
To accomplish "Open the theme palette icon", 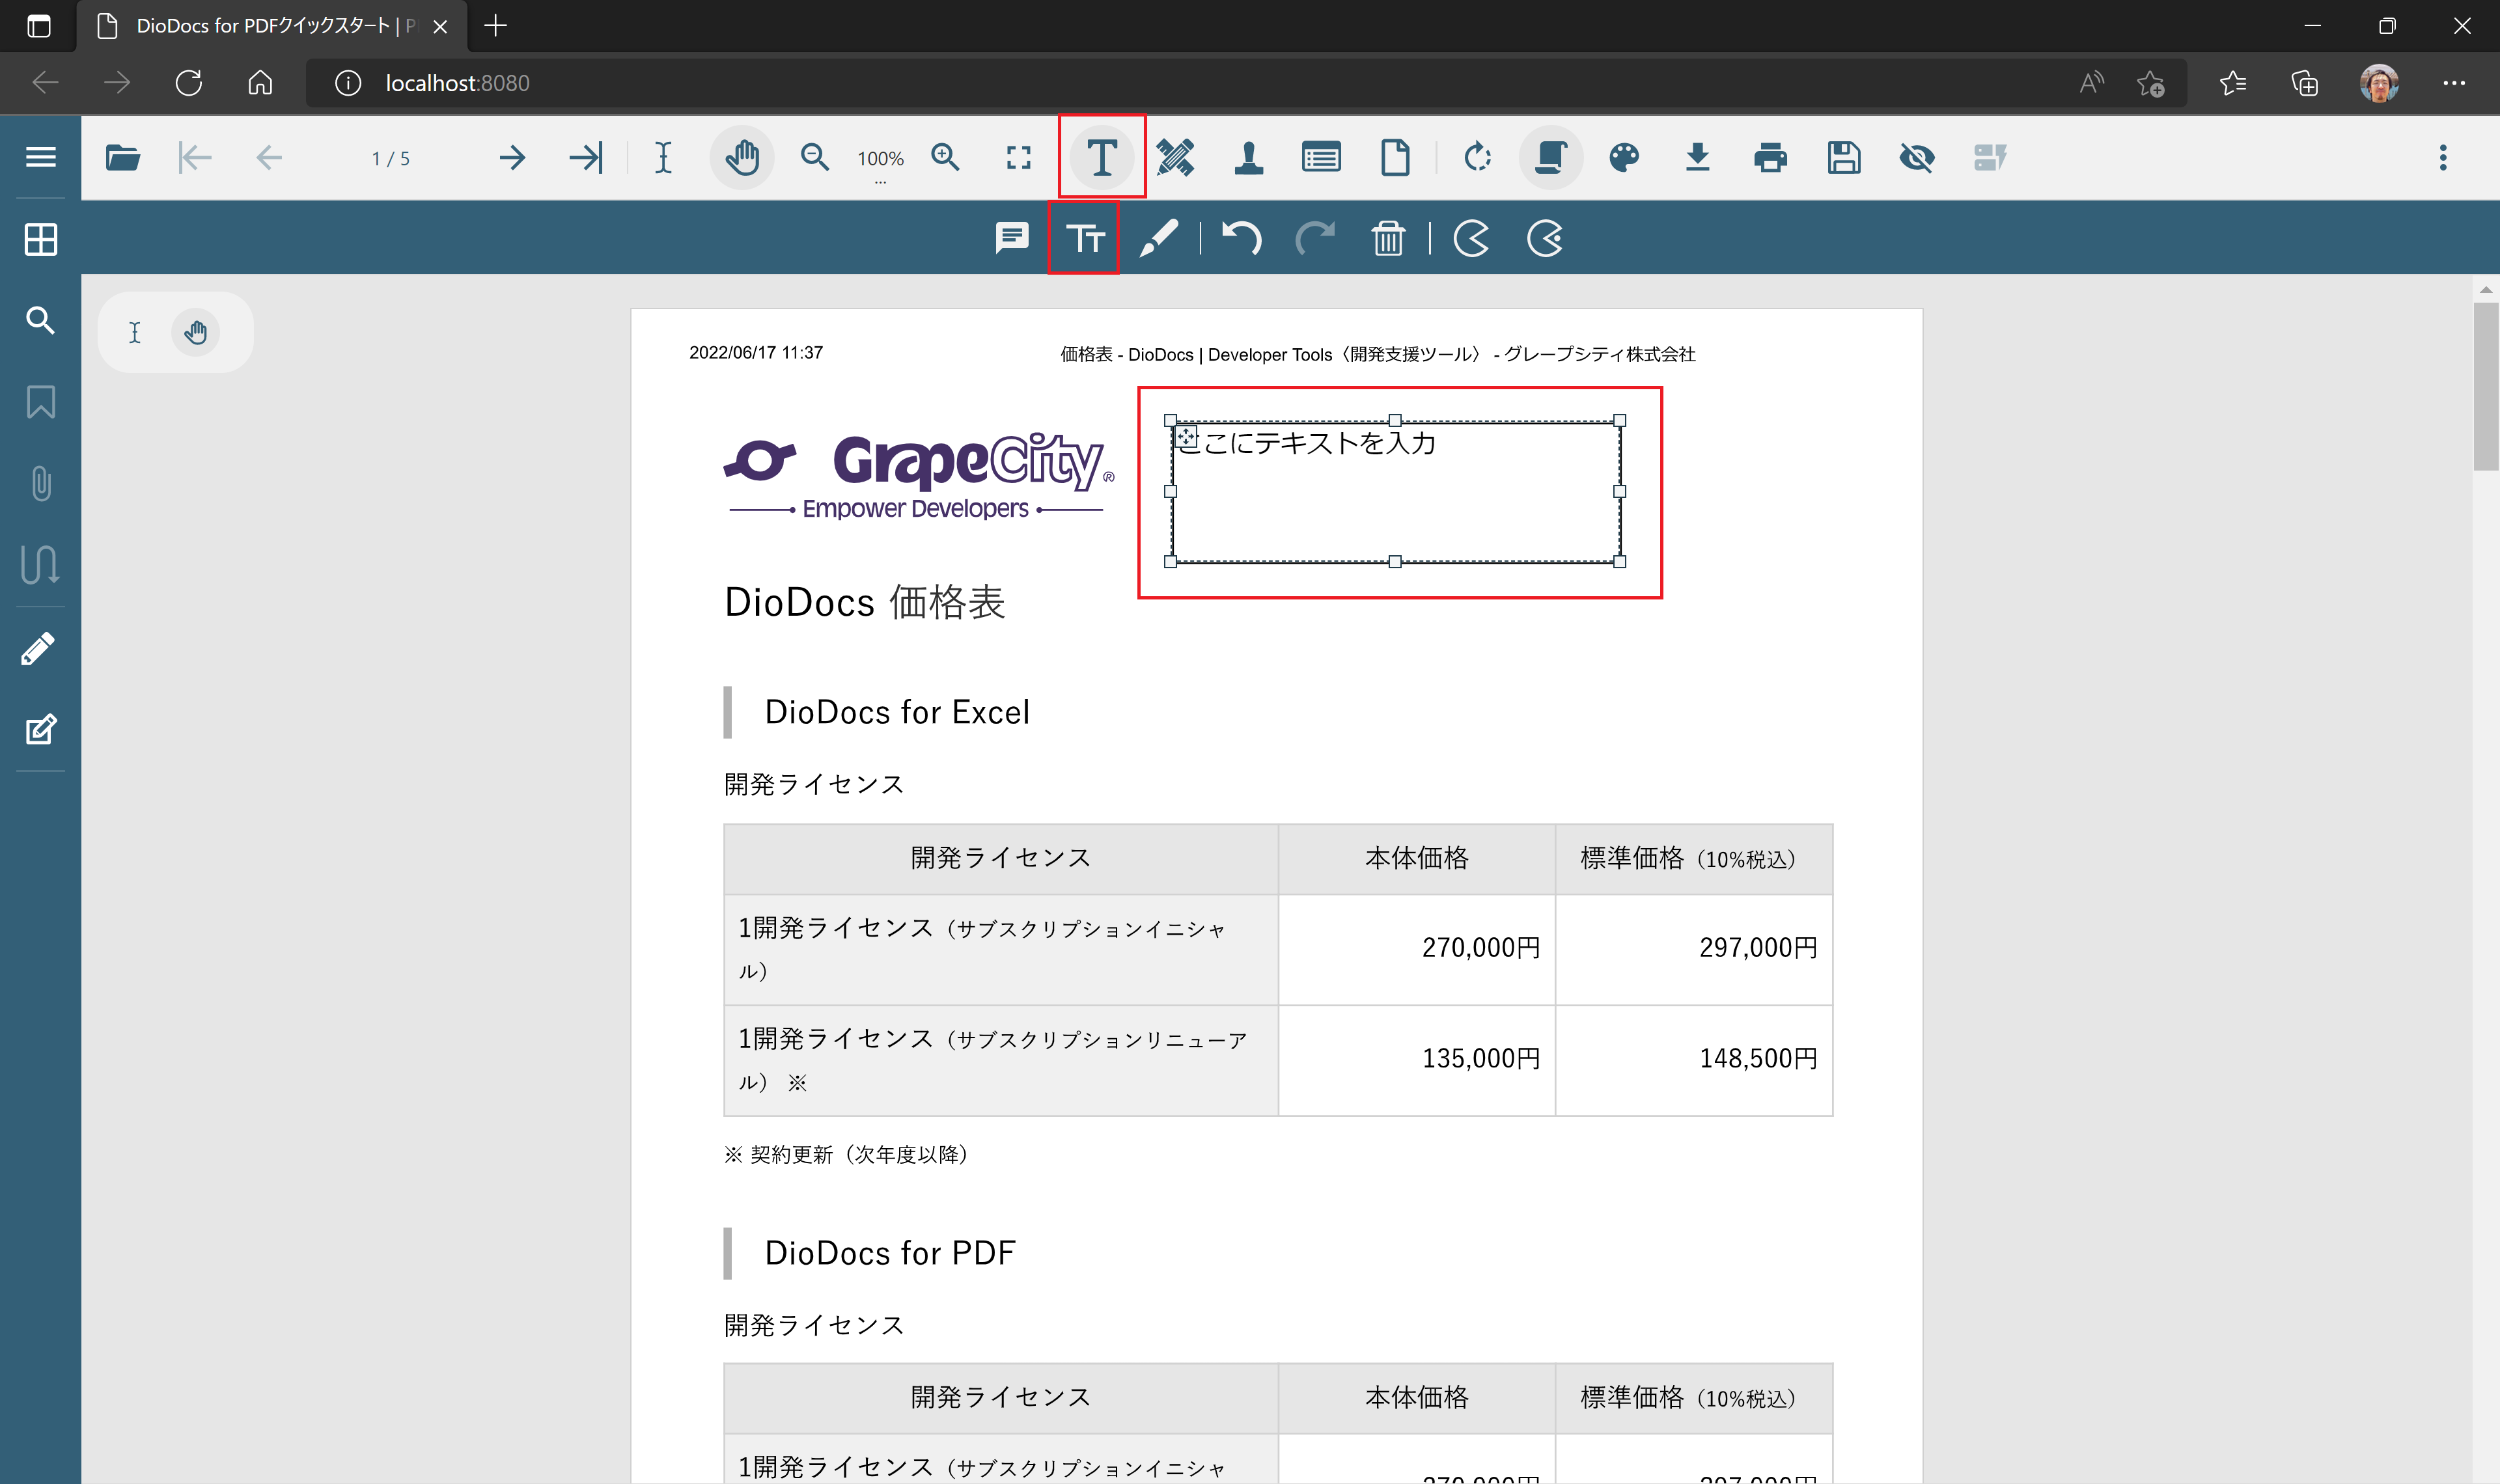I will tap(1624, 158).
